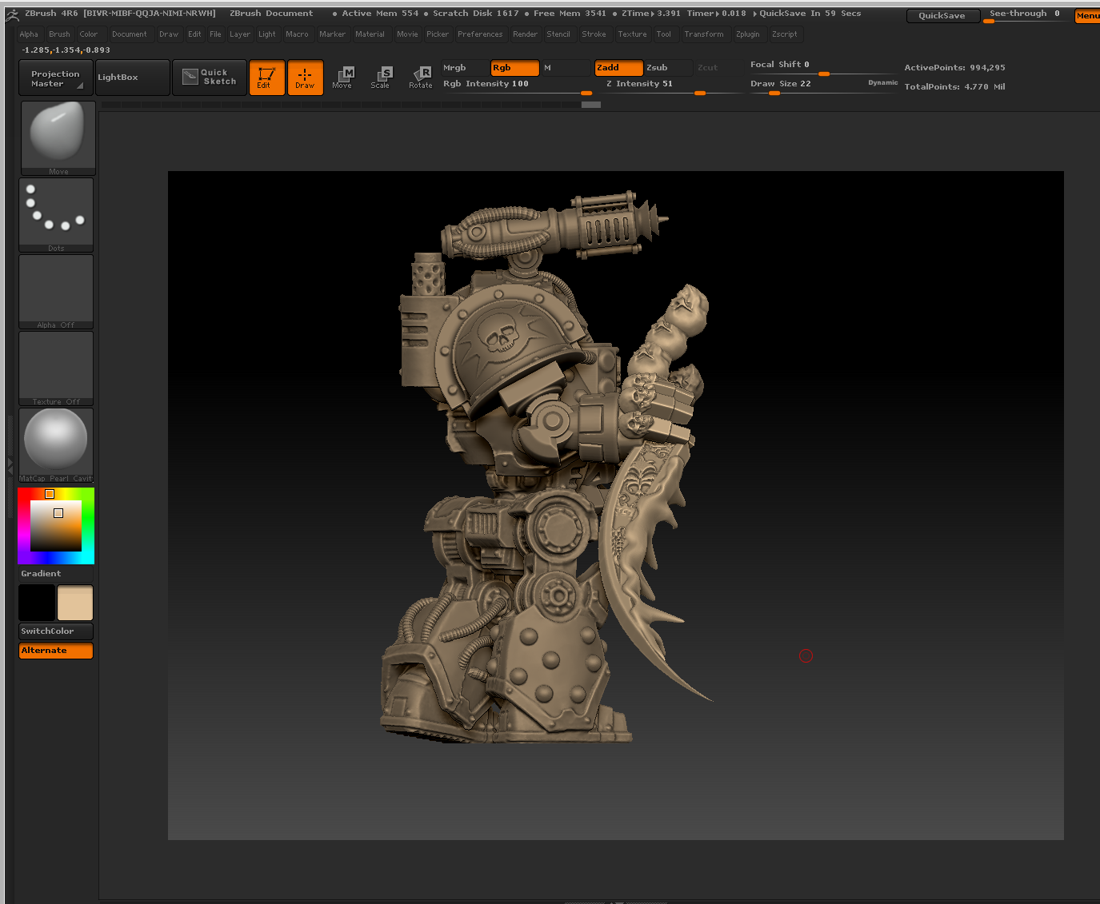Open Quick Sketch
This screenshot has height=904, width=1100.
coord(210,78)
